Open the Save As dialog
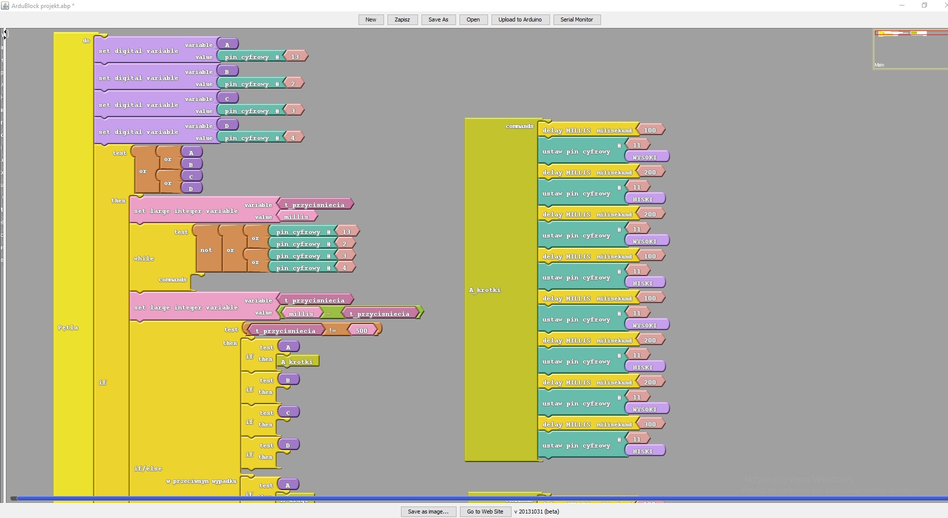 pos(438,19)
